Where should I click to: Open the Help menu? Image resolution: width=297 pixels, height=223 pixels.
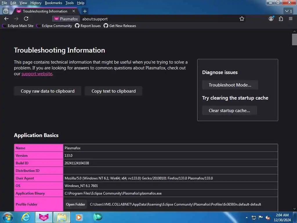[81, 3]
